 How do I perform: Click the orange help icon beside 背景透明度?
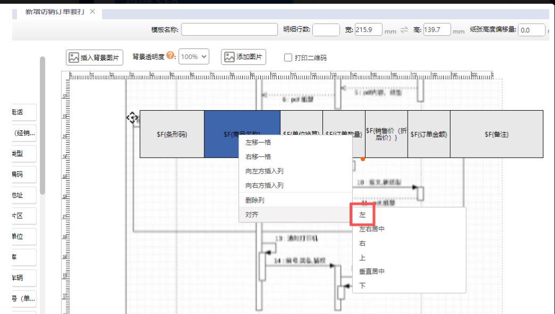170,56
